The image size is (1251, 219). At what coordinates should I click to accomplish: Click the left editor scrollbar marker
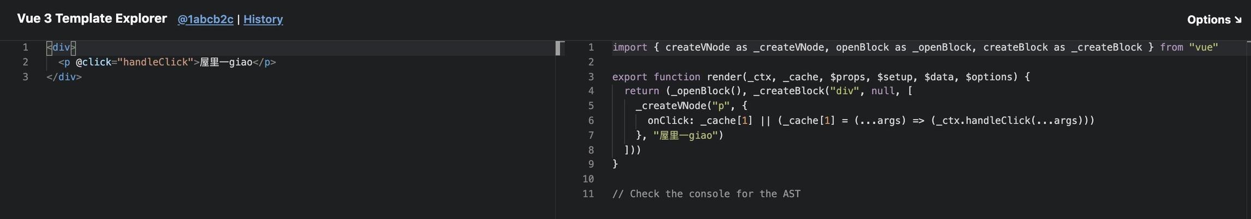[558, 48]
